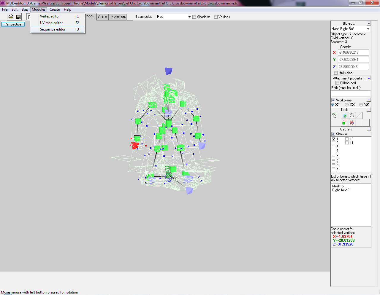Open the Create menu
This screenshot has width=380, height=295.
pos(55,9)
